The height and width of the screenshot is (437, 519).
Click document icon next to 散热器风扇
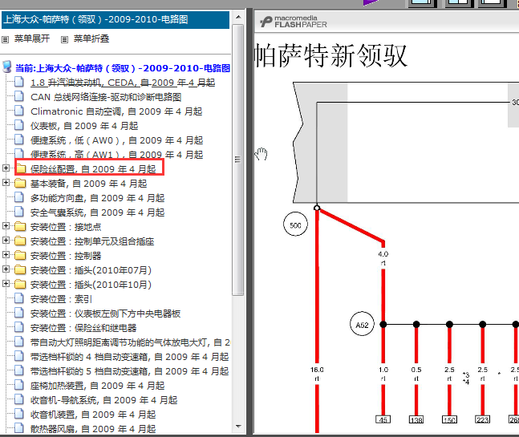tap(19, 428)
